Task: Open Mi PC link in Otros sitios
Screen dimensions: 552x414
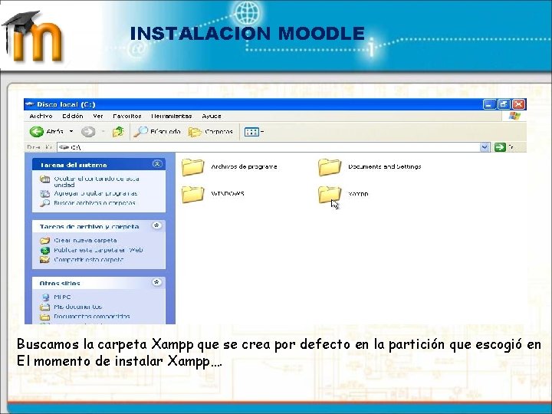Action: [x=62, y=297]
